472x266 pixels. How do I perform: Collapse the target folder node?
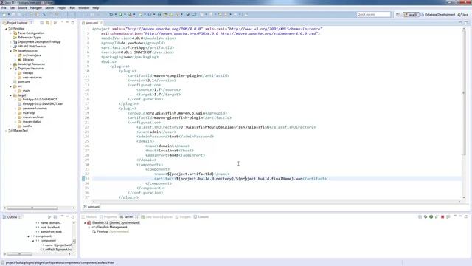click(x=11, y=95)
